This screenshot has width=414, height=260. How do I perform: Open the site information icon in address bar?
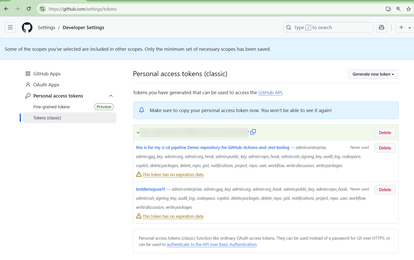pyautogui.click(x=42, y=9)
